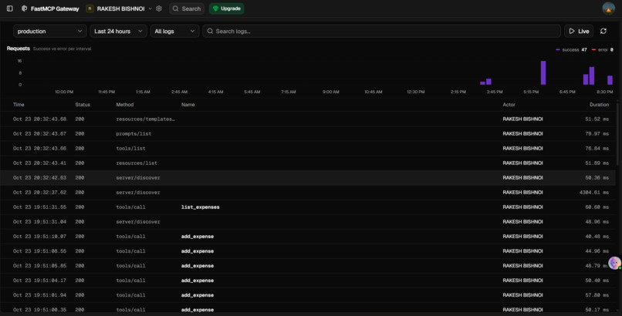Click the tallest chart bar near 5:15 PM
The image size is (622, 316).
click(x=543, y=72)
